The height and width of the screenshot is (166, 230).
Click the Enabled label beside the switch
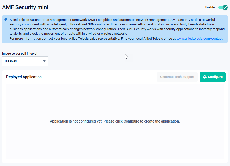(211, 7)
